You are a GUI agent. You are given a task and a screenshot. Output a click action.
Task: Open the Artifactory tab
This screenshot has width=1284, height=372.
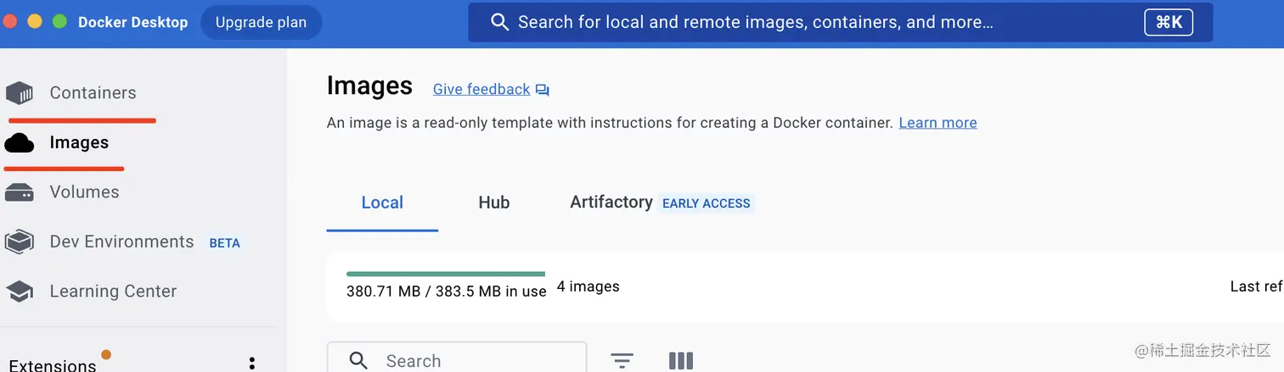coord(611,203)
